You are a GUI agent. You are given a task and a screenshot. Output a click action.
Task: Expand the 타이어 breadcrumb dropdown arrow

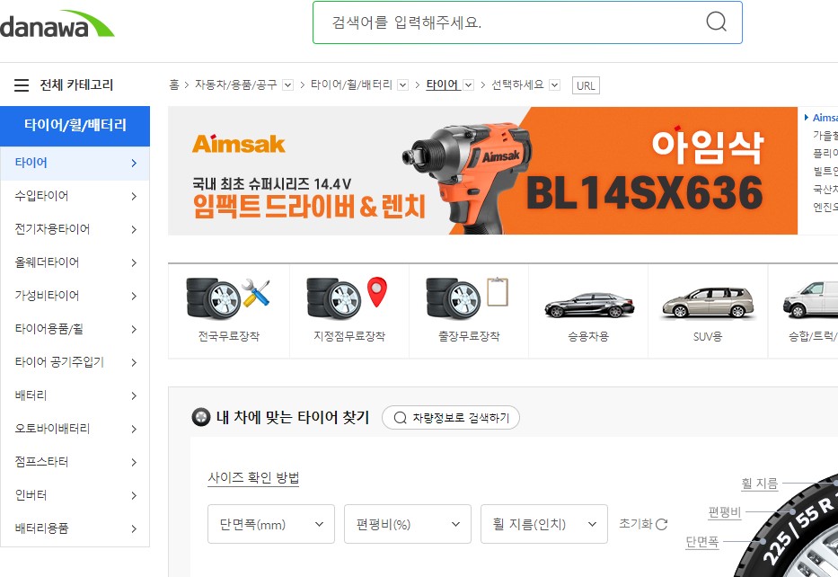tap(468, 85)
